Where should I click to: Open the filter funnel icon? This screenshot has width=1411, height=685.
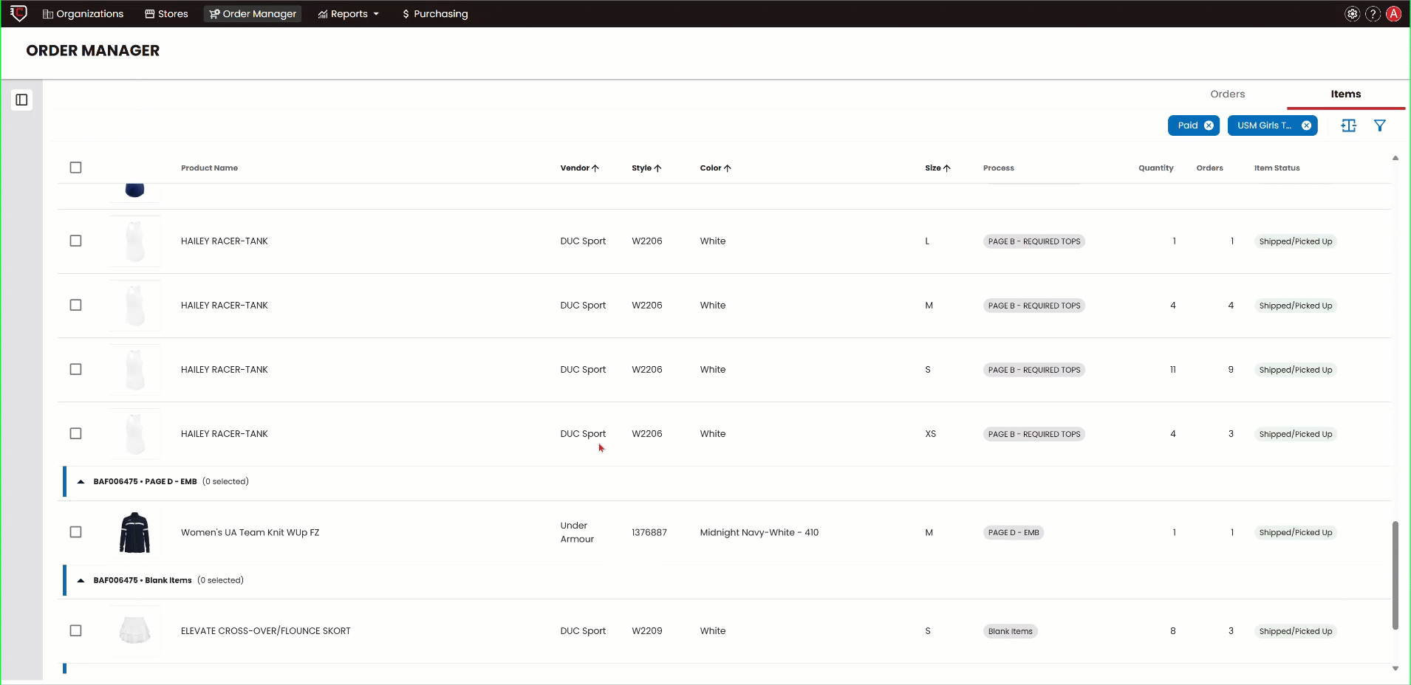click(x=1379, y=125)
